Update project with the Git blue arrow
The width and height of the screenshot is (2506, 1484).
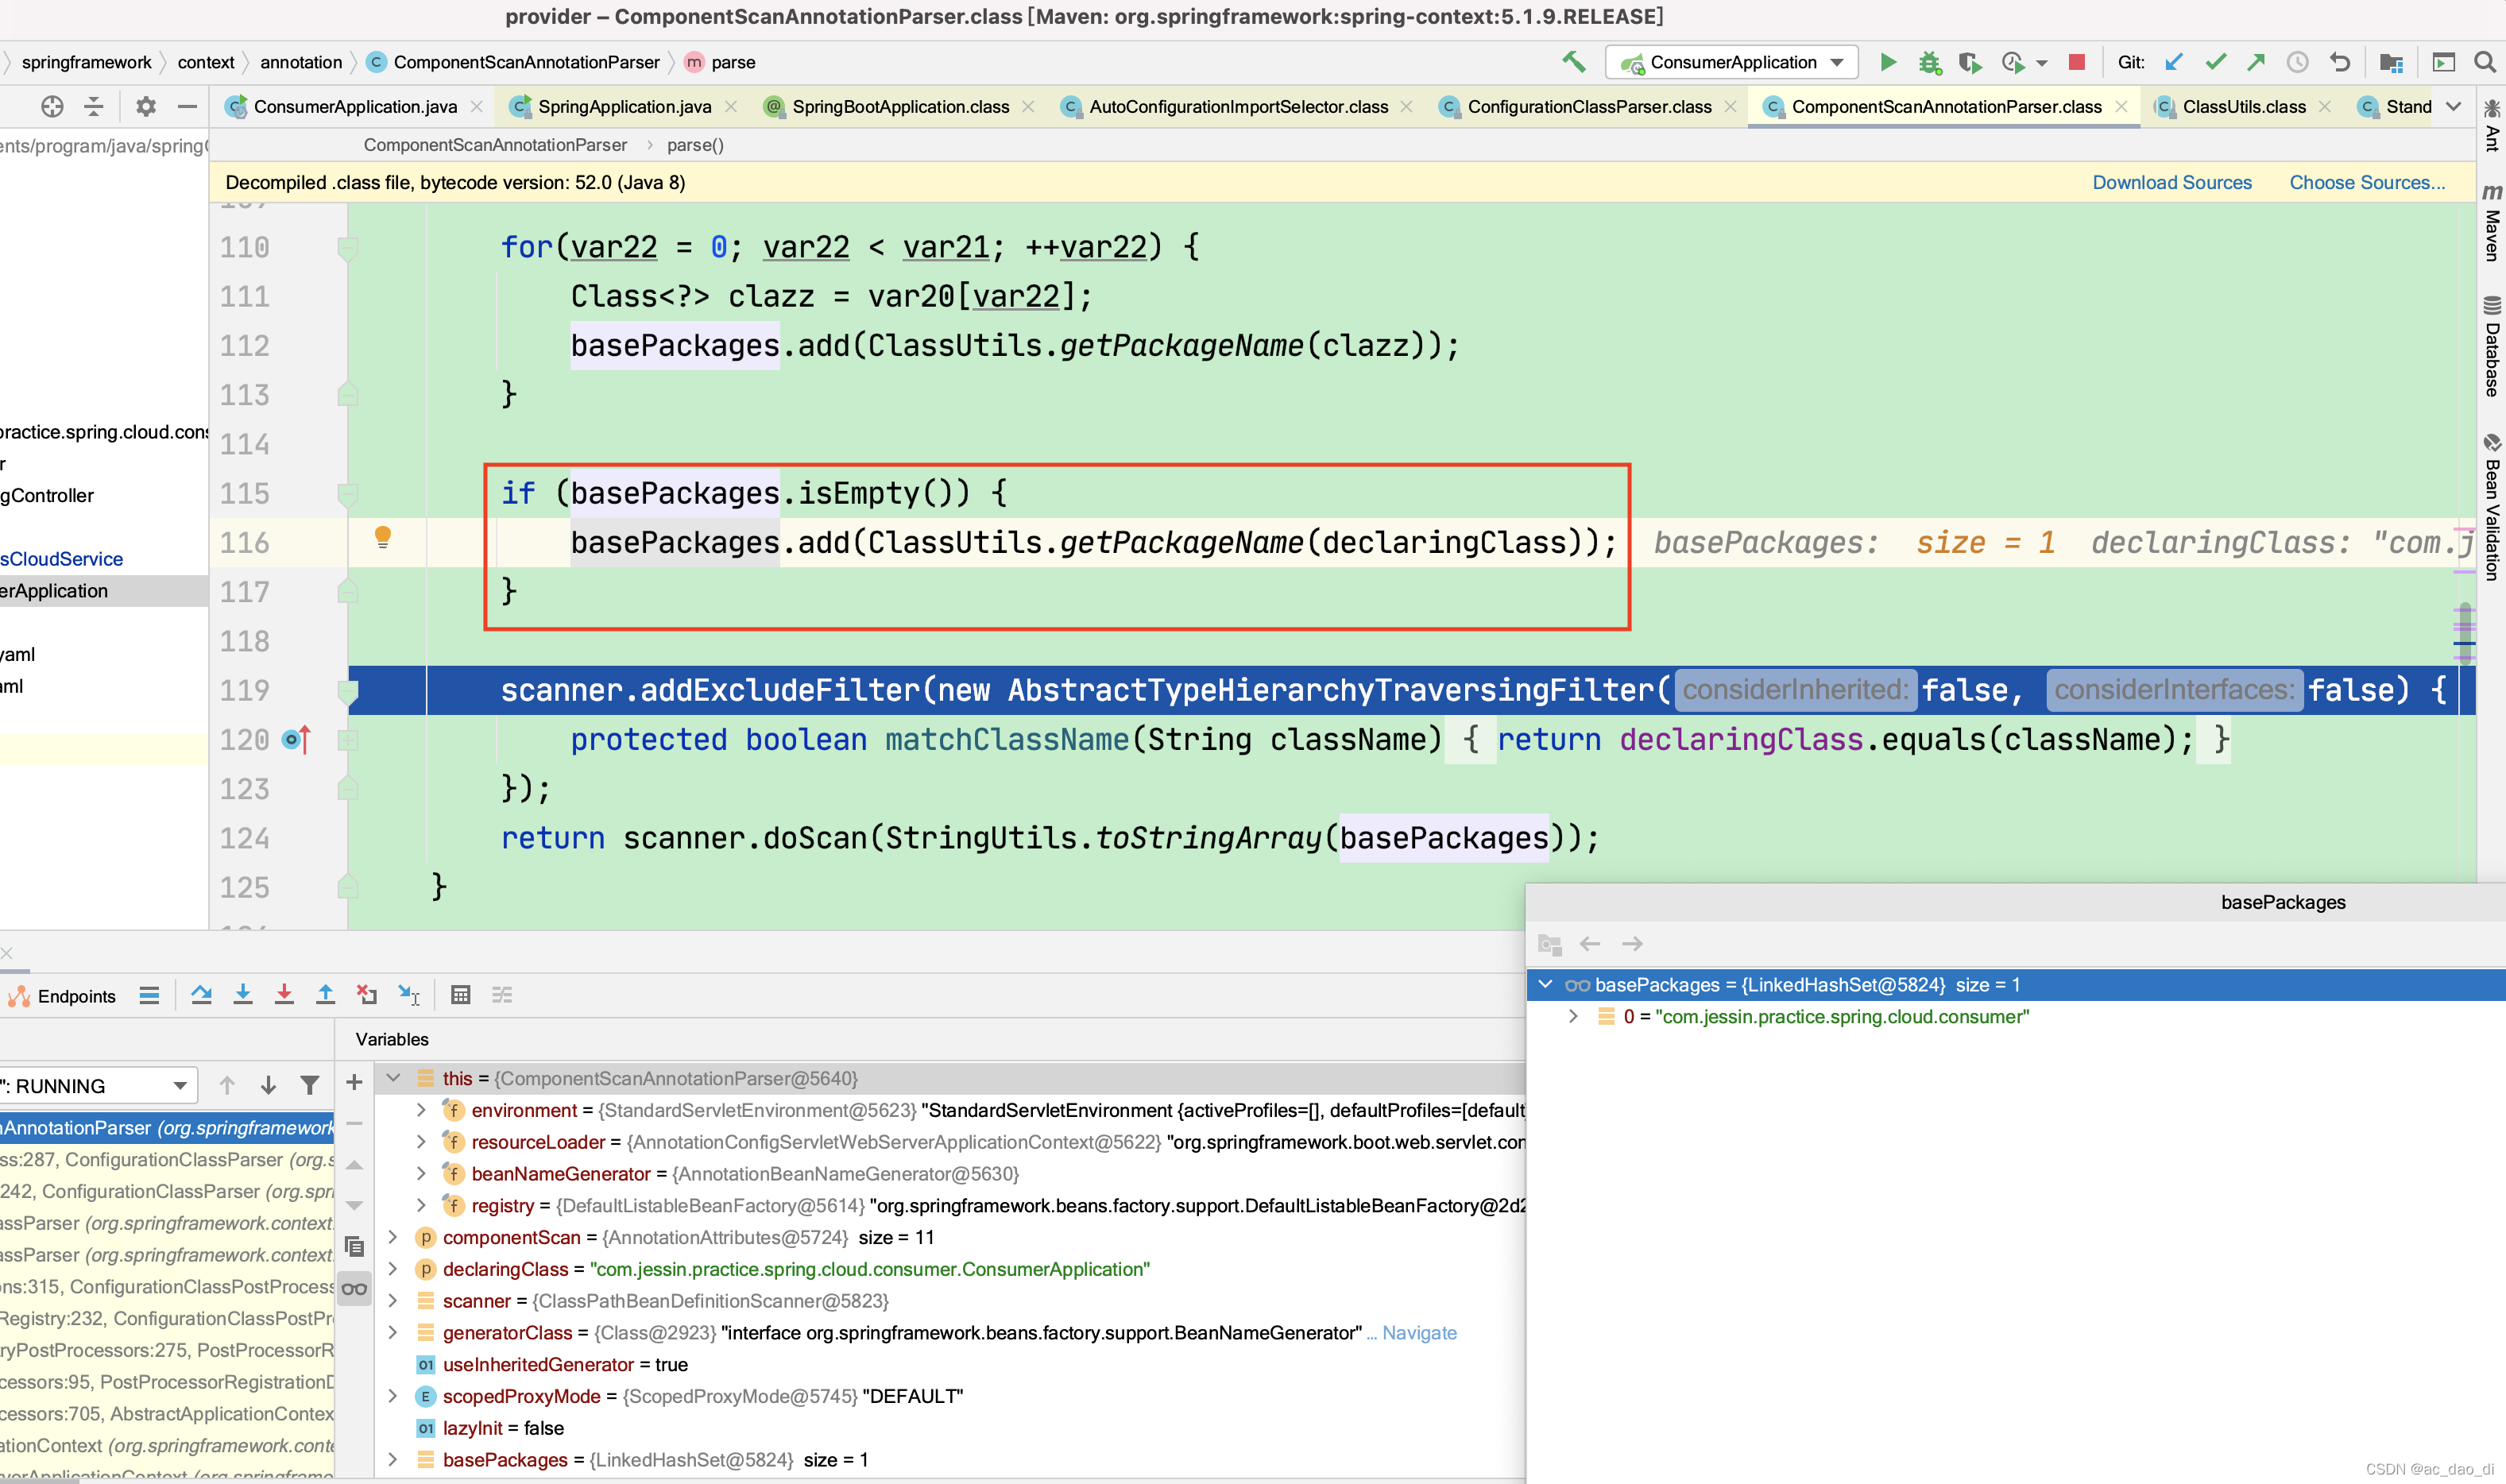point(2173,62)
